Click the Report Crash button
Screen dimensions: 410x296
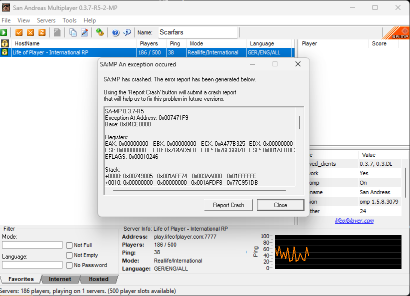click(x=228, y=205)
